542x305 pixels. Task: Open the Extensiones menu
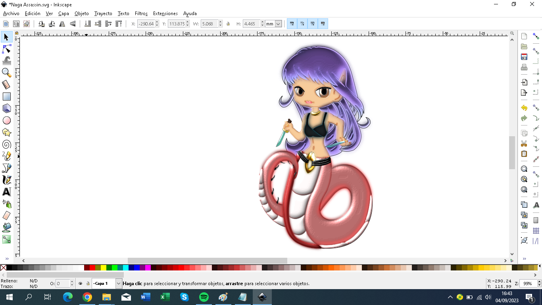[x=165, y=14]
